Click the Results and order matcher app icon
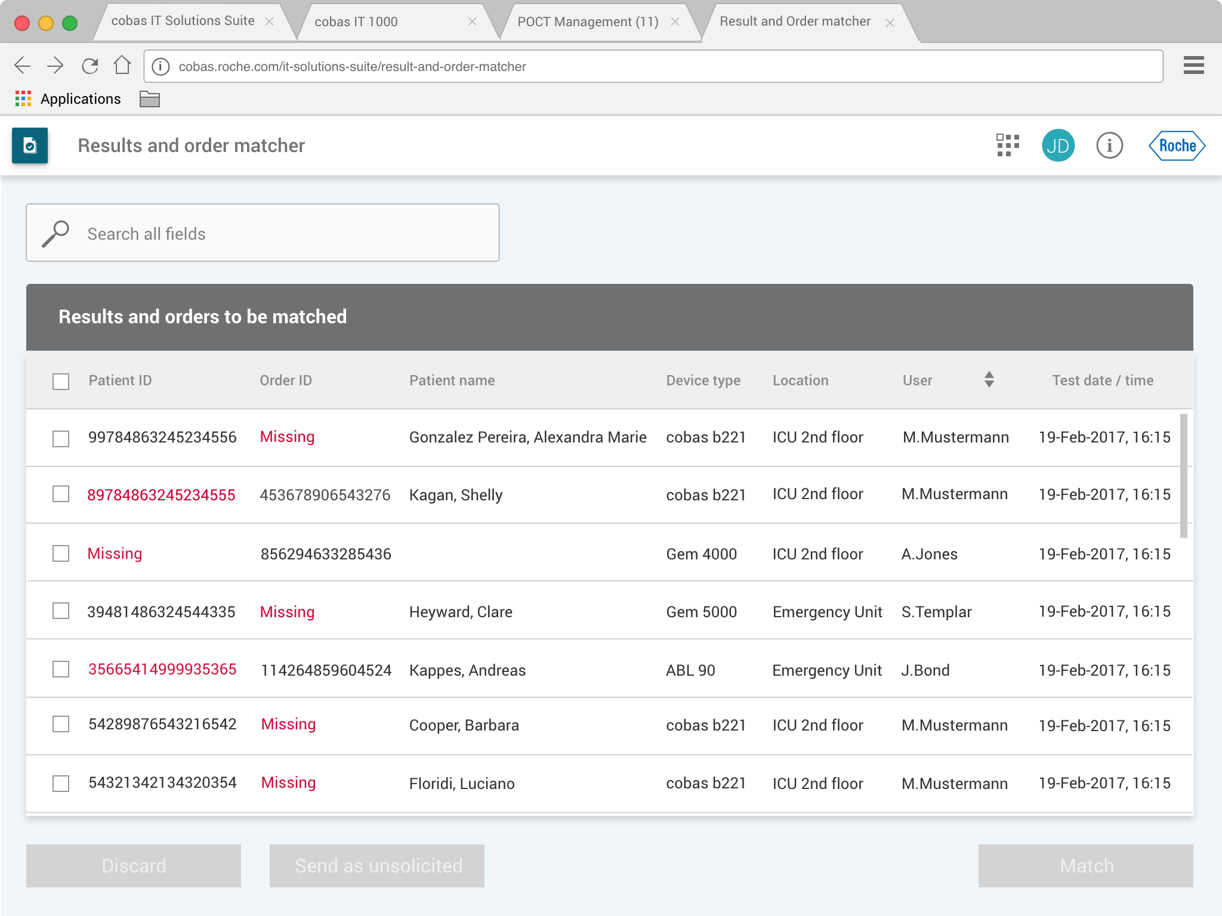This screenshot has width=1222, height=916. tap(30, 146)
